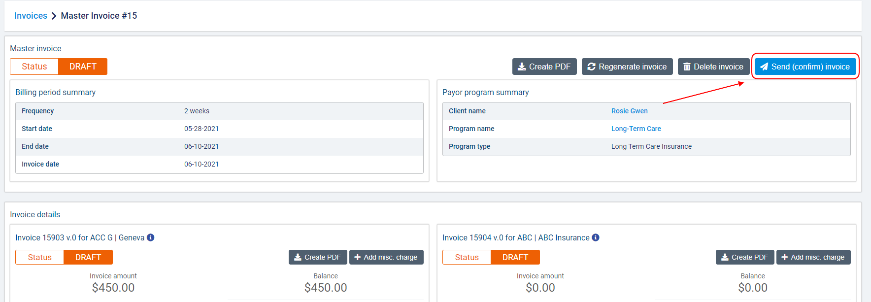Click the trash can icon on Delete invoice
Viewport: 871px width, 302px height.
click(x=687, y=67)
